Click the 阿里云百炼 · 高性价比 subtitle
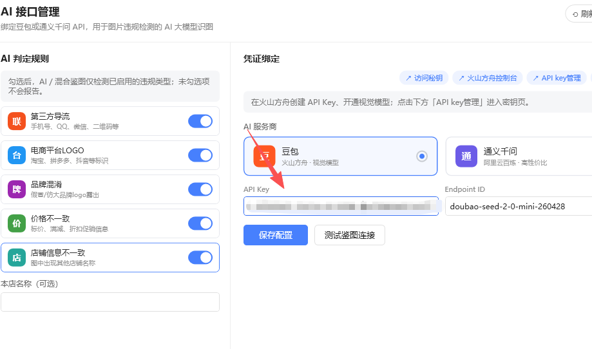The image size is (592, 349). [x=515, y=163]
